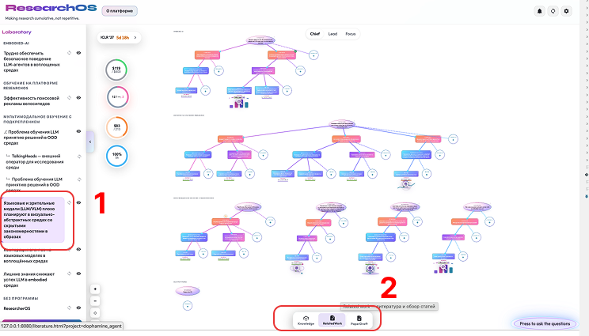Toggle eye for 'Языковые и зрительные модели' project
Viewport: 589px width, 336px height.
coord(78,202)
